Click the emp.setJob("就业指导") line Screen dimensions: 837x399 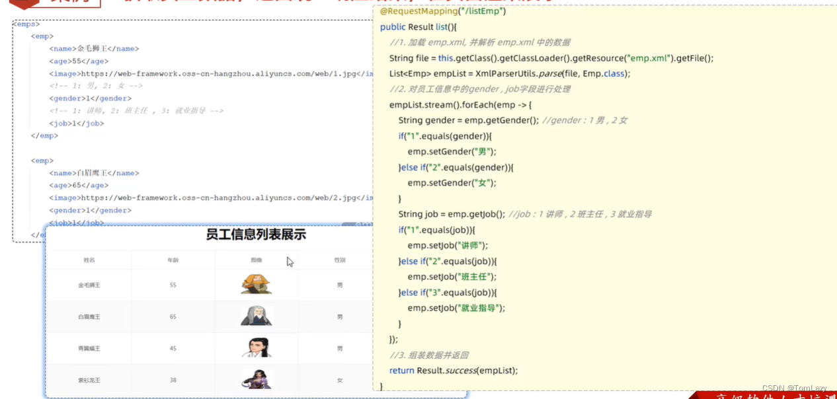457,308
